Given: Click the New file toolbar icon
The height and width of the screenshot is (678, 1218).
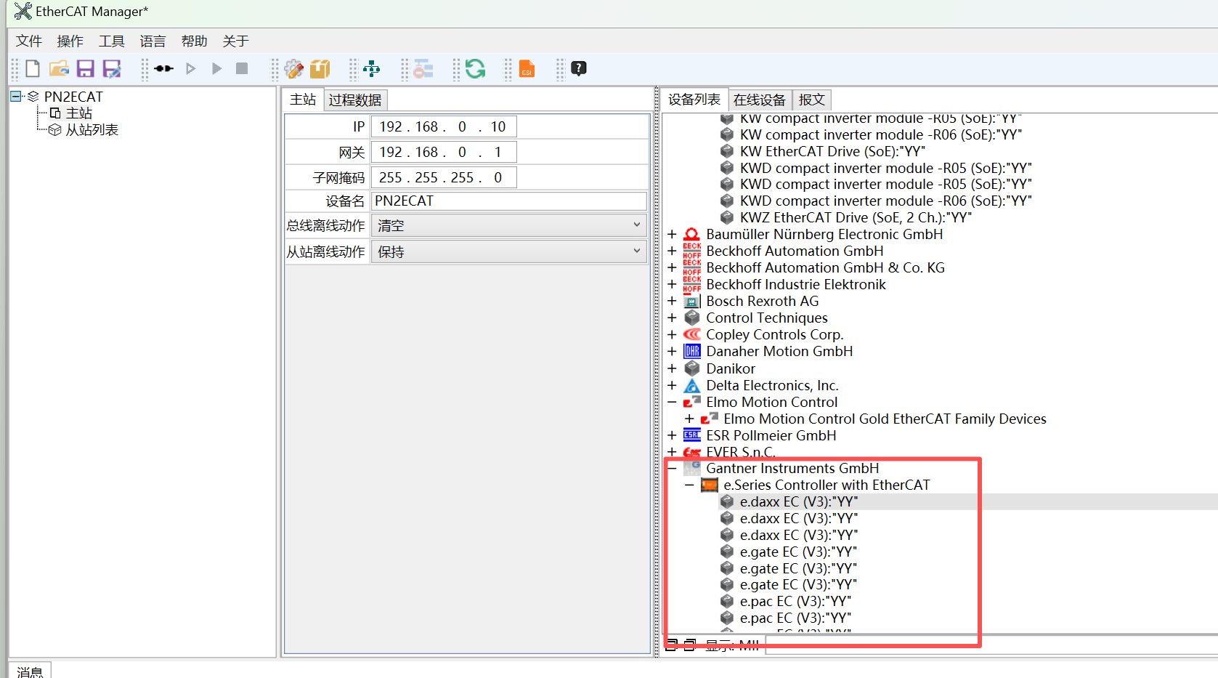Looking at the screenshot, I should point(32,69).
